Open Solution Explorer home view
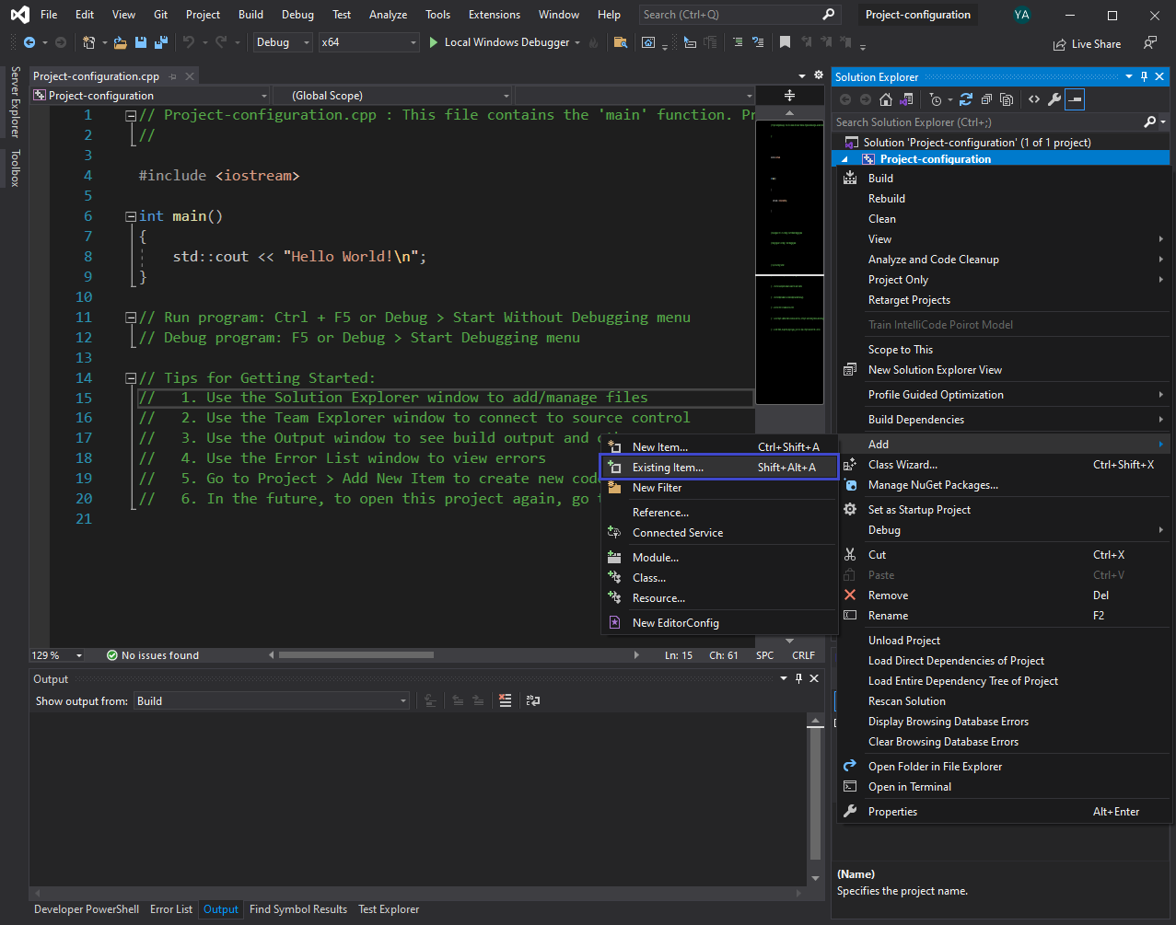 886,98
